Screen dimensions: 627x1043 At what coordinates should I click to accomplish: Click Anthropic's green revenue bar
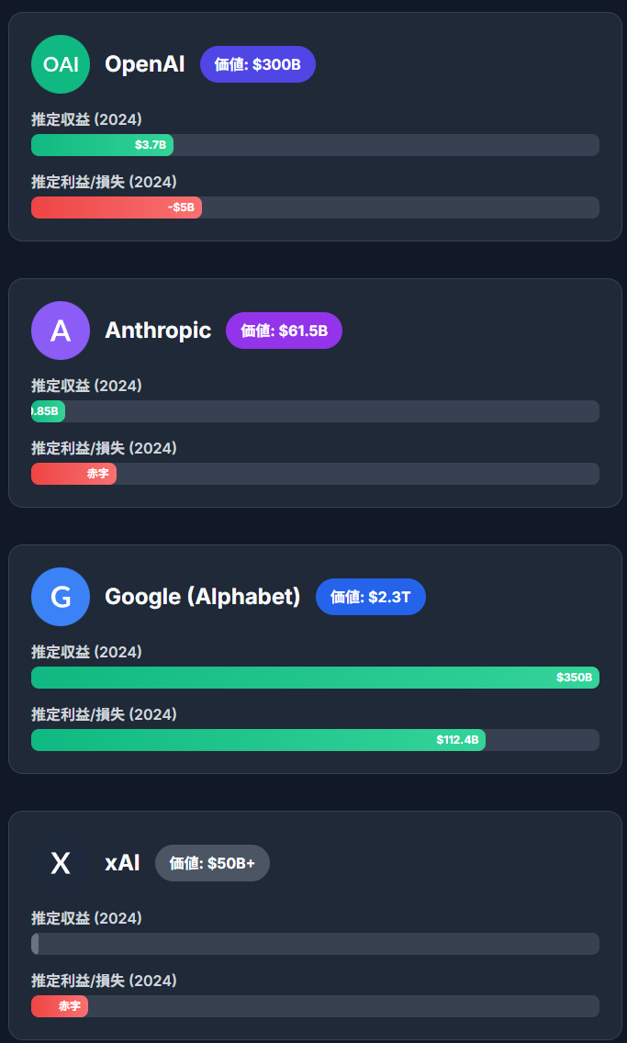(48, 411)
